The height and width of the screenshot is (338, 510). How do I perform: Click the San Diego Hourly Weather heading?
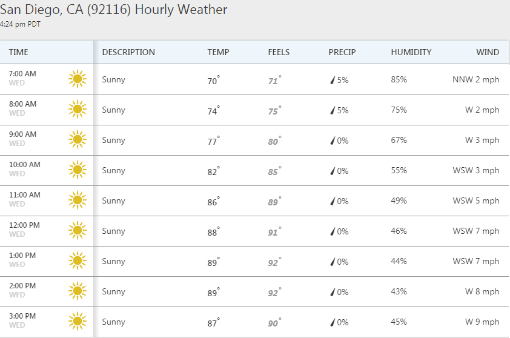pos(114,10)
